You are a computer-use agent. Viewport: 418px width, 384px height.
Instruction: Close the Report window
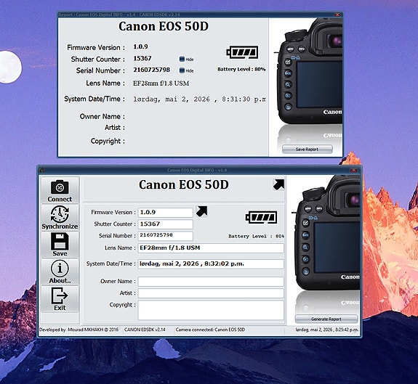[337, 15]
